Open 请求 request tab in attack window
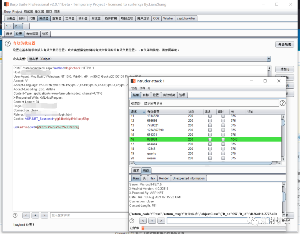Image resolution: width=300 pixels, height=234 pixels. coord(136,170)
